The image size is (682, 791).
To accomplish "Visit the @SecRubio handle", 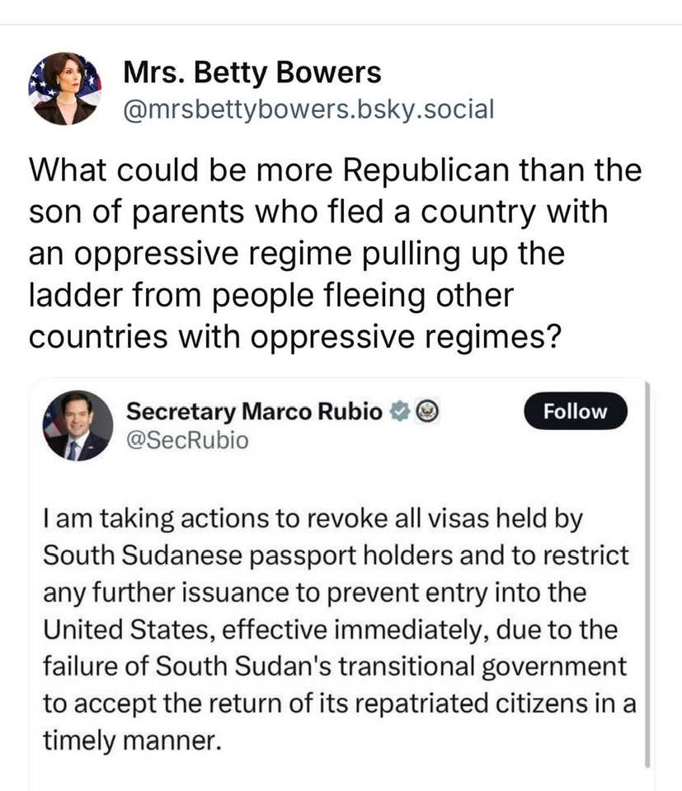I will 187,441.
